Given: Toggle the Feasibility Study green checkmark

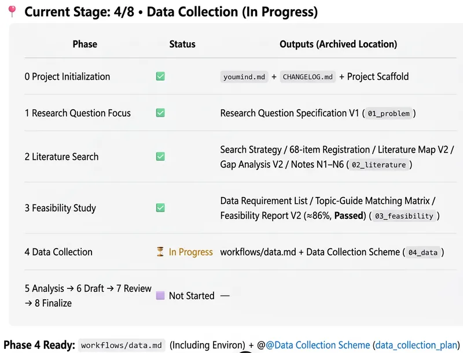Looking at the screenshot, I should click(160, 208).
